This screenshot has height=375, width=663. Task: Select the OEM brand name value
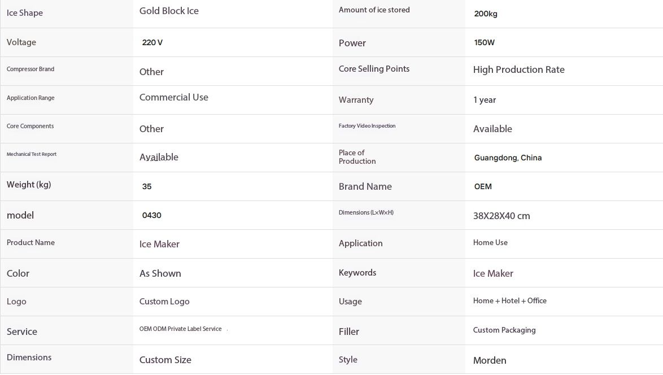(x=483, y=186)
